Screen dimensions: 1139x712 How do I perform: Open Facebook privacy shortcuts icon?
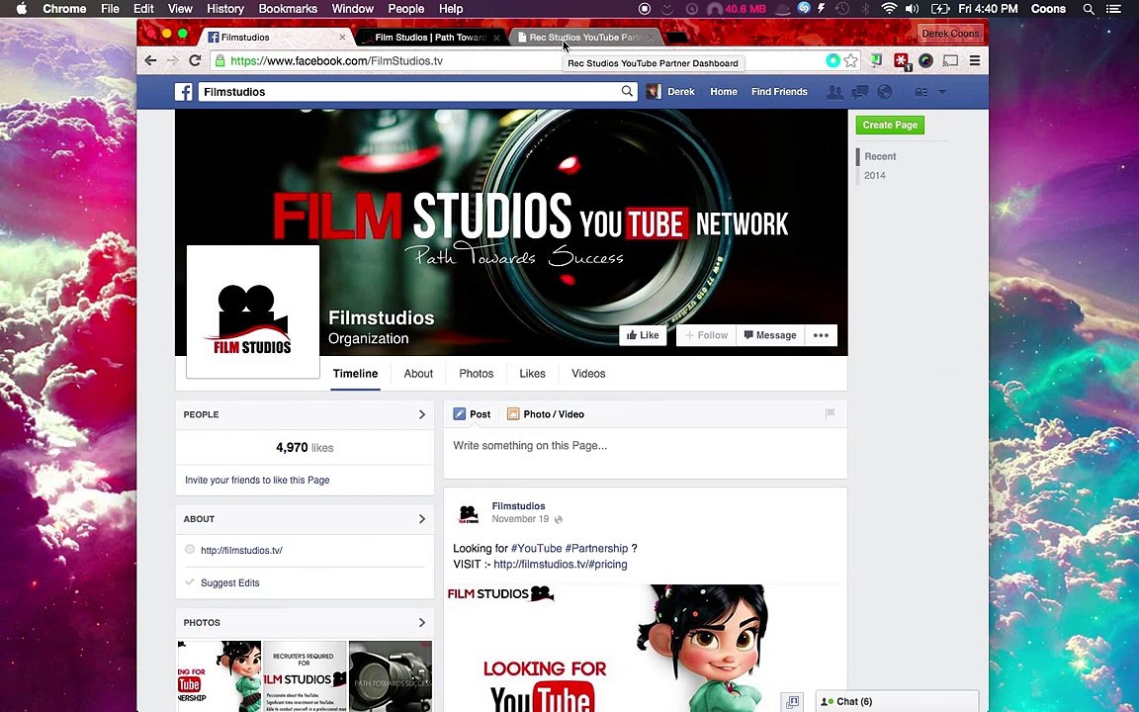coord(921,92)
